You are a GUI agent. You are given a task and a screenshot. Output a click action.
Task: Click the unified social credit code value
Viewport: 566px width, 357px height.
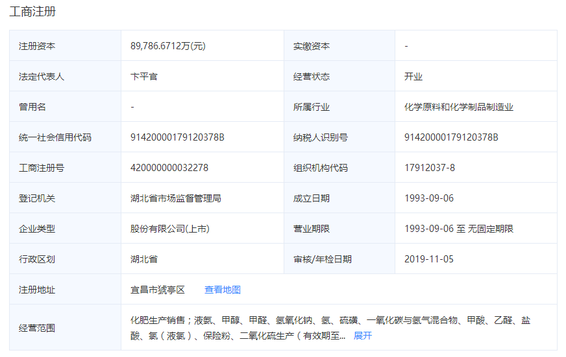[177, 137]
